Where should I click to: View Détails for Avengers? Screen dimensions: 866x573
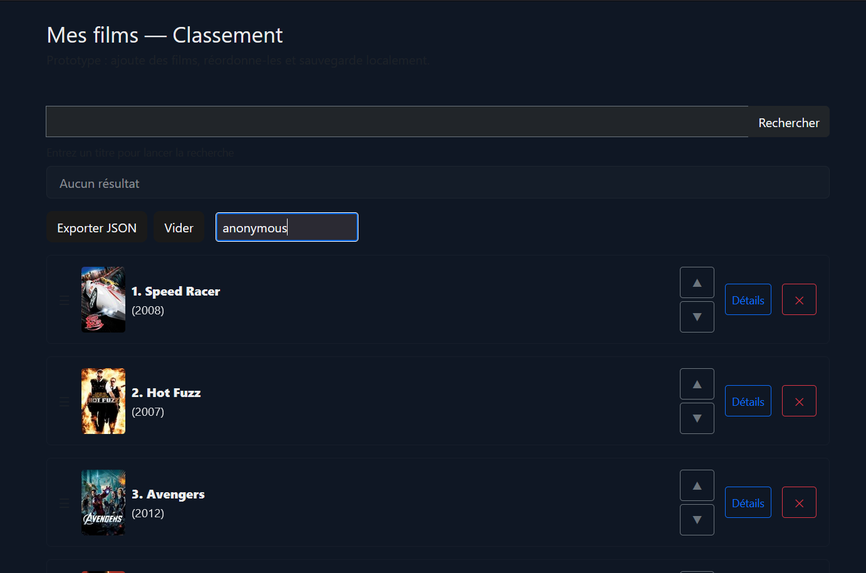click(x=748, y=503)
